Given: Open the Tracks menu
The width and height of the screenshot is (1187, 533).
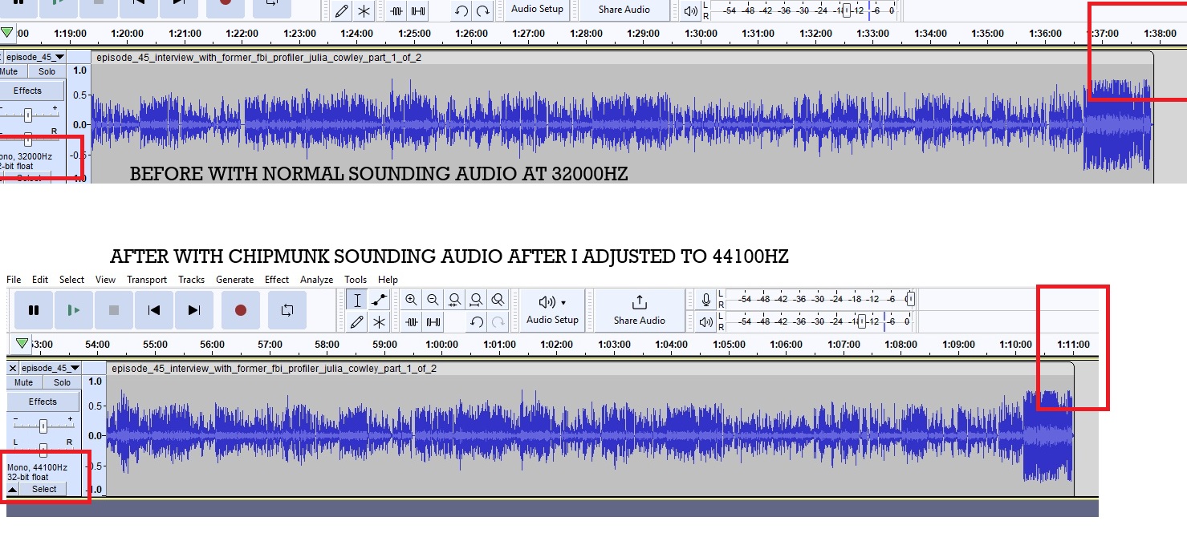Looking at the screenshot, I should (192, 280).
